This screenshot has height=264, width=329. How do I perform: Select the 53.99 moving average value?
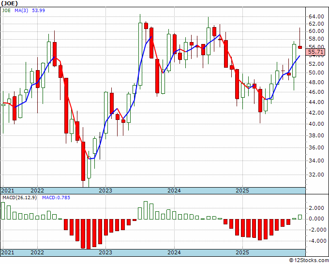(38, 10)
